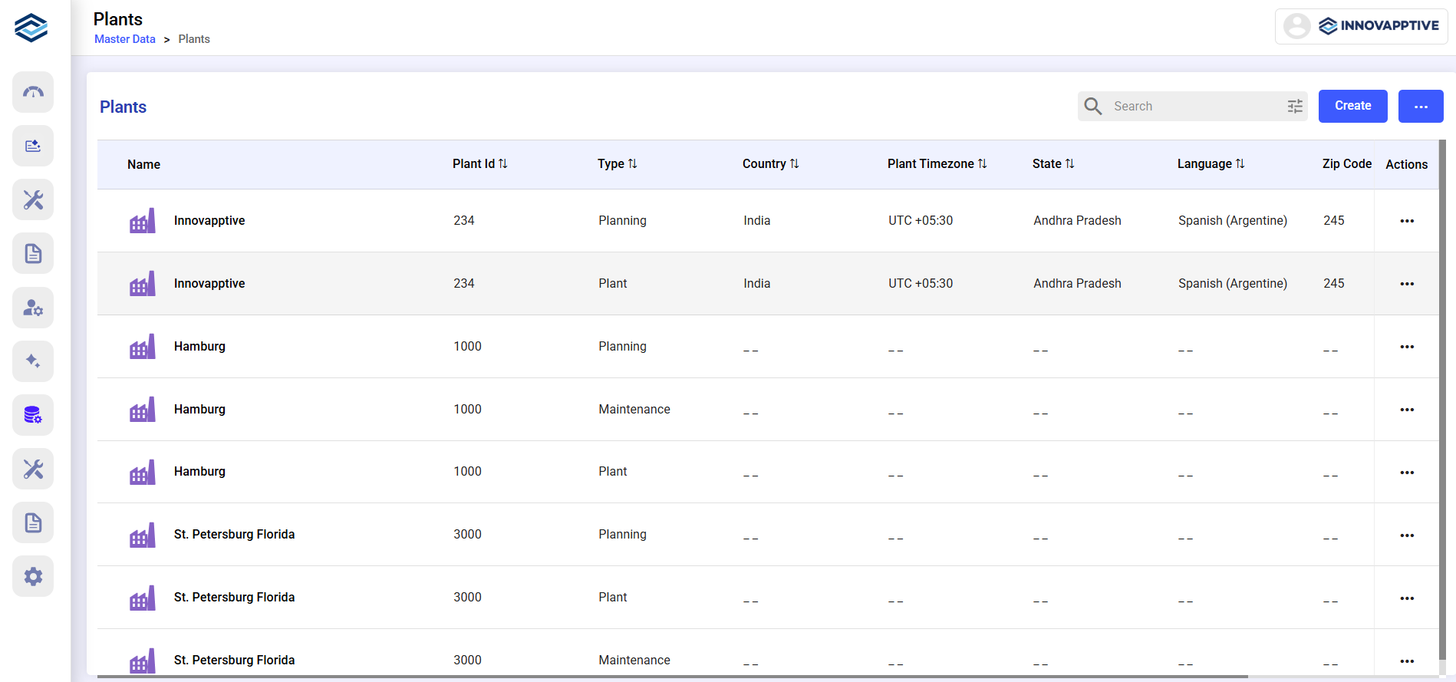Click the search filter sliders icon
1456x682 pixels.
point(1295,107)
